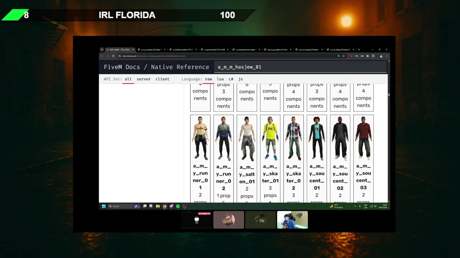Go back in the browser

102,56
